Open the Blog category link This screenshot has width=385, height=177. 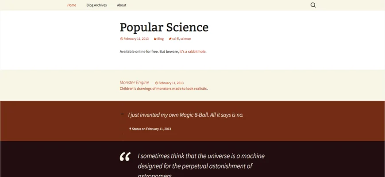[x=160, y=39]
